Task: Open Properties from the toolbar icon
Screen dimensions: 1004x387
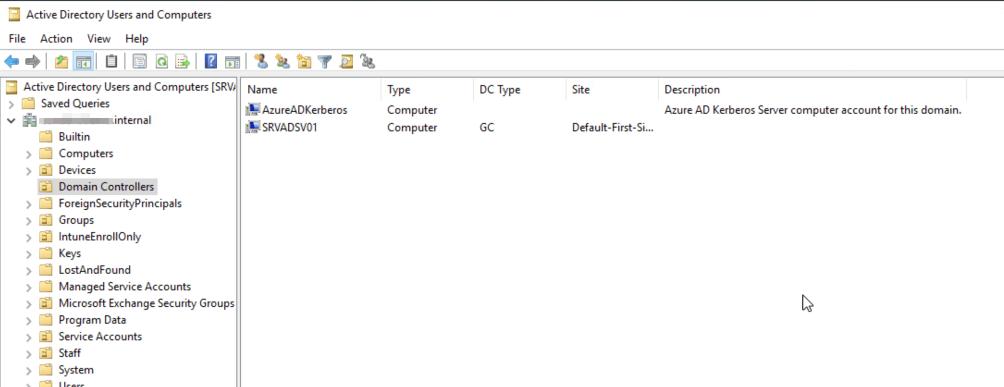Action: click(139, 62)
